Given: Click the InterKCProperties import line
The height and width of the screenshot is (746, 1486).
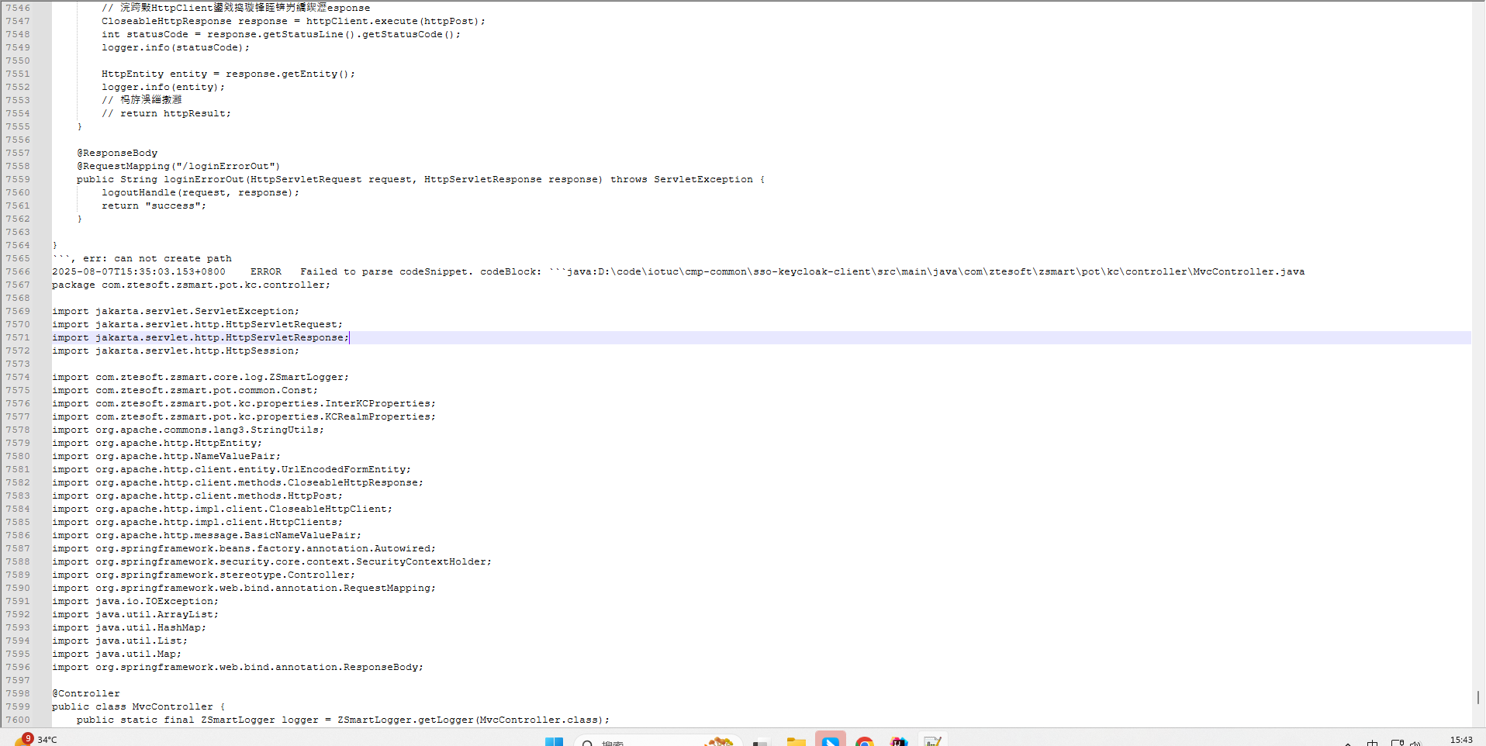Looking at the screenshot, I should 244,403.
